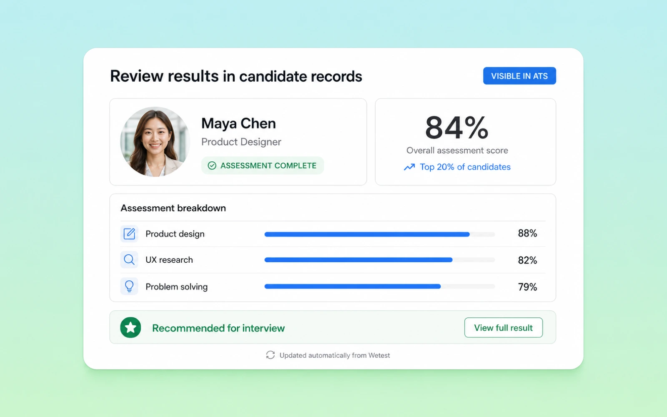667x417 pixels.
Task: Click the Problem solving label
Action: (176, 287)
